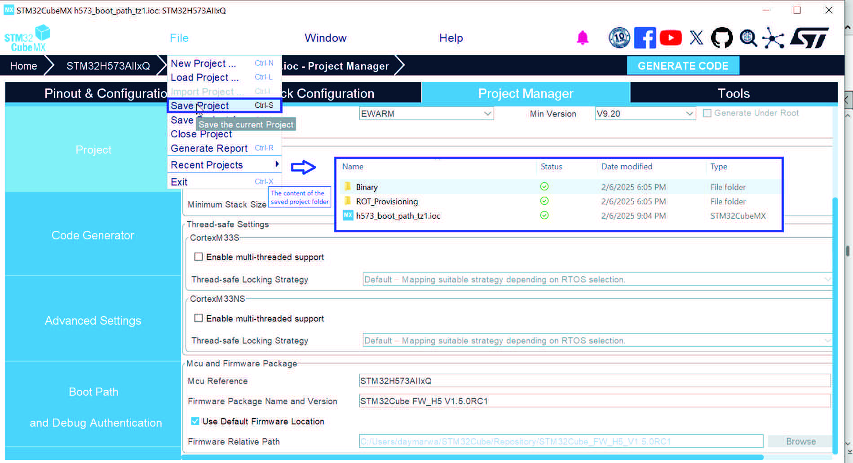This screenshot has height=463, width=853.
Task: Click the h573_boot_path_tz1.ioc MX file icon
Action: [x=348, y=215]
